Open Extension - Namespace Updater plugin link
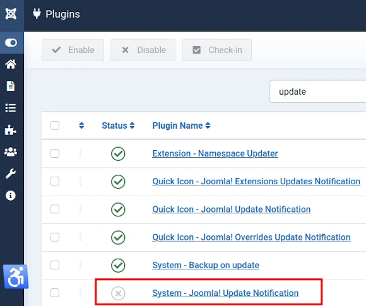366x306 pixels. 215,153
